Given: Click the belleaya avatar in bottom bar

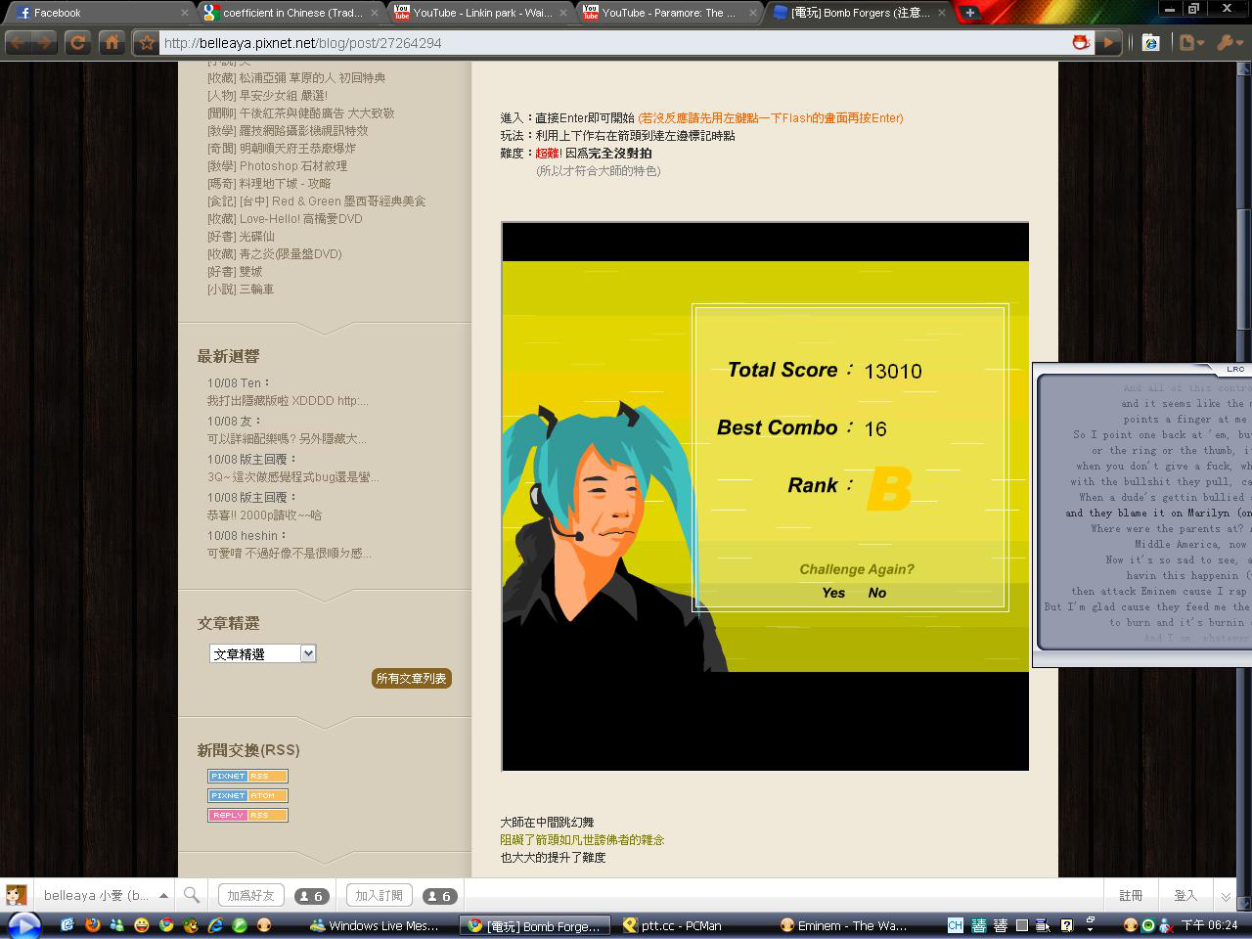Looking at the screenshot, I should coord(16,895).
